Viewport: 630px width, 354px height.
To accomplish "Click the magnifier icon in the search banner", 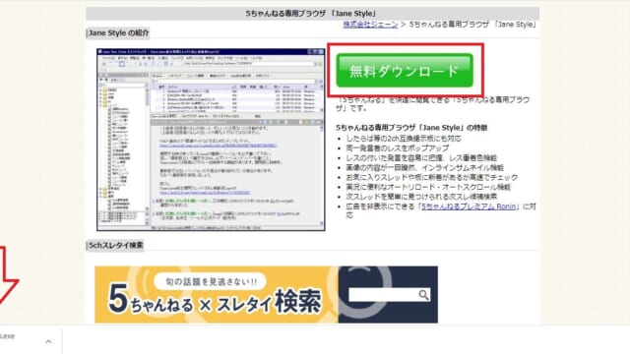I will [424, 295].
